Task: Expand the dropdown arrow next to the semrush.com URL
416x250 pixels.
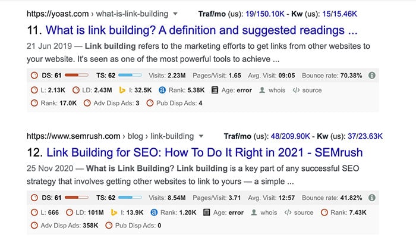Action: 201,136
